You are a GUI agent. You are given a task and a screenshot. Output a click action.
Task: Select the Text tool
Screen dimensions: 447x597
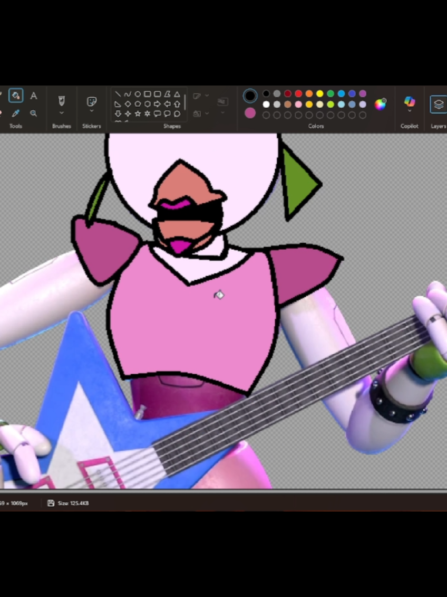(x=33, y=96)
